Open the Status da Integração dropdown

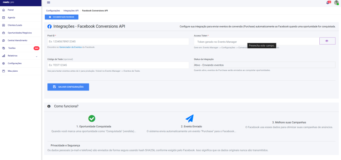coord(264,65)
